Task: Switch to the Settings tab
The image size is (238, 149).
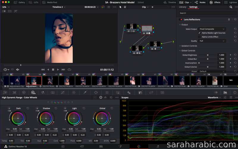Action: coord(193,7)
